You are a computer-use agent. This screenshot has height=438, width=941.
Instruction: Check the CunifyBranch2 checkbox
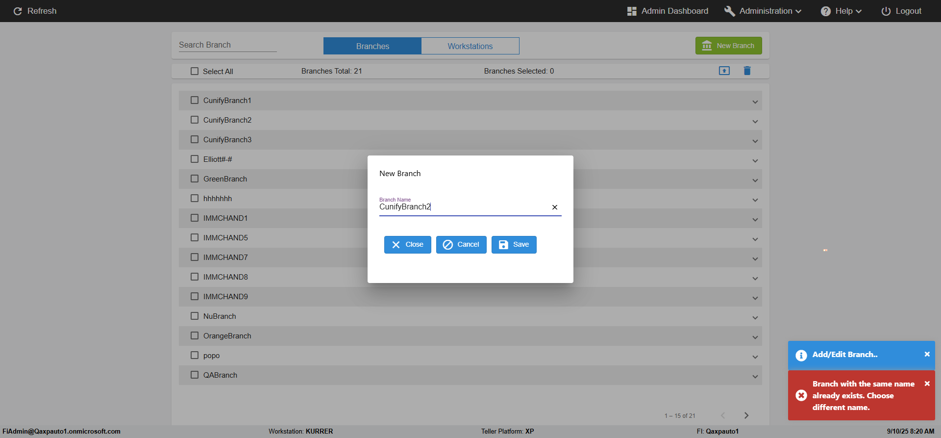pos(195,120)
